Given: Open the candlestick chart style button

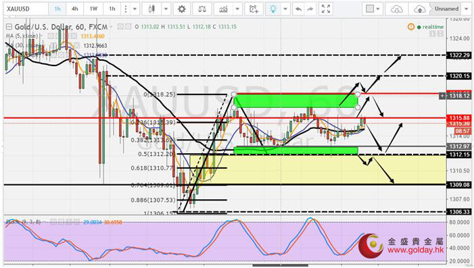Looking at the screenshot, I should (151, 9).
